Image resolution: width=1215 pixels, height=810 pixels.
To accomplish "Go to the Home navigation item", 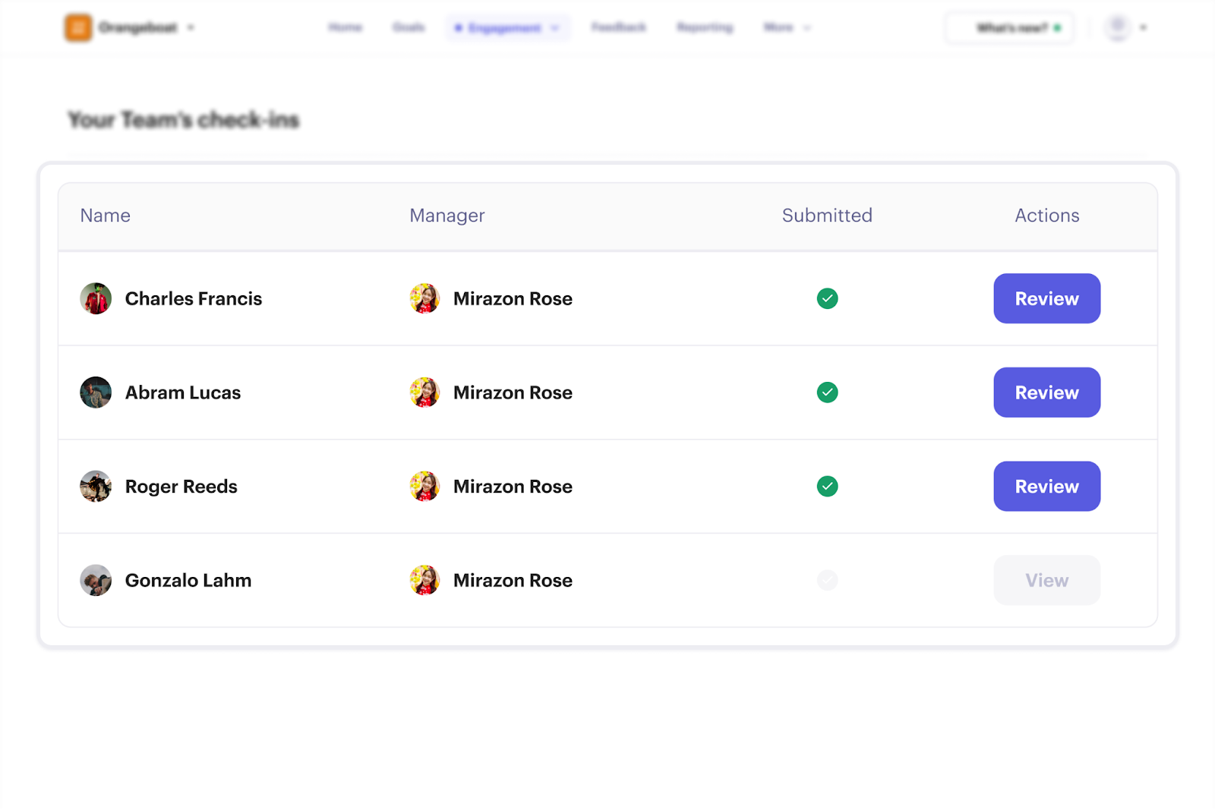I will point(345,27).
